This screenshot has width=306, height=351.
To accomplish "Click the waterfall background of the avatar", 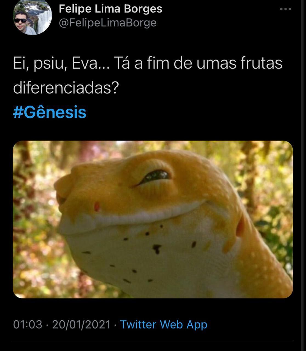I will (43, 16).
